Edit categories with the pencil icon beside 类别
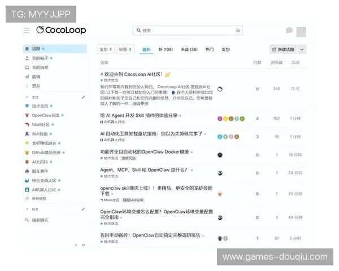Screen dimensions: 339x271 pos(83,98)
